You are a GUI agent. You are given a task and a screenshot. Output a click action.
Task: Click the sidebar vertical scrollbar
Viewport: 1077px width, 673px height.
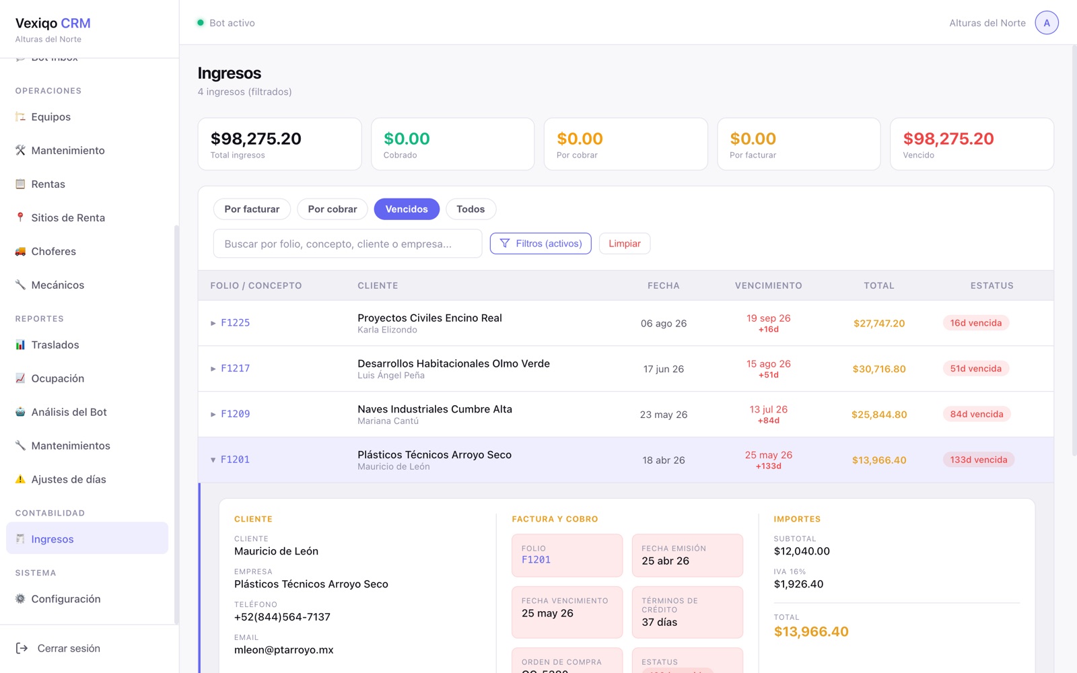[x=176, y=424]
